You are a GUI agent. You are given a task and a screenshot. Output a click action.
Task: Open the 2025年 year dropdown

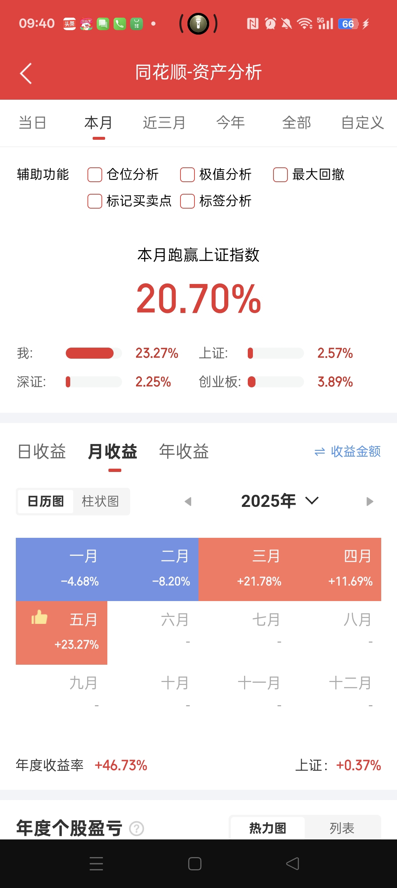click(280, 501)
